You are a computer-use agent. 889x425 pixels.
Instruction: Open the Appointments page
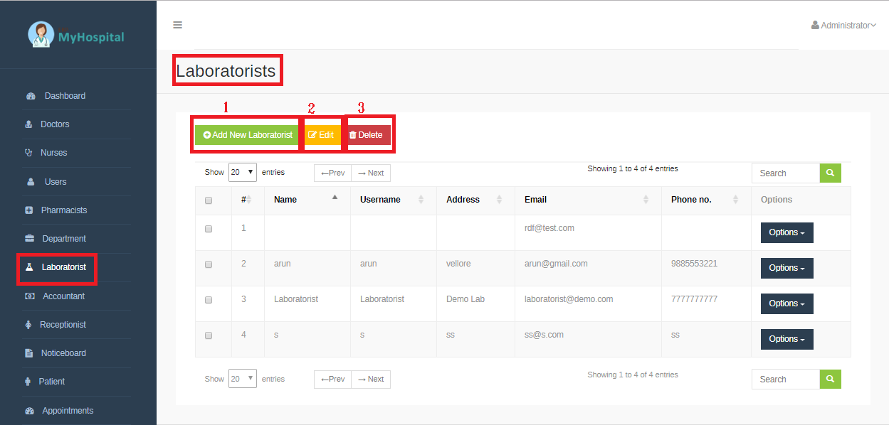[x=68, y=411]
